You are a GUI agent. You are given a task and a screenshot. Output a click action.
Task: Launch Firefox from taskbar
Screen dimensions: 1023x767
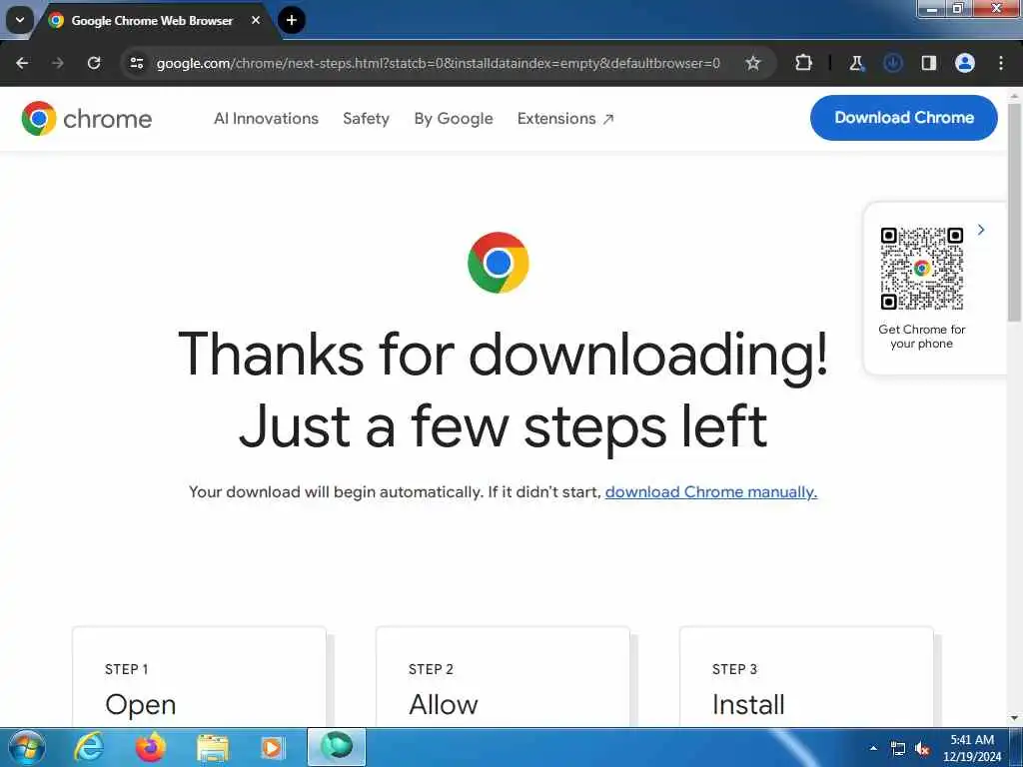[x=150, y=747]
